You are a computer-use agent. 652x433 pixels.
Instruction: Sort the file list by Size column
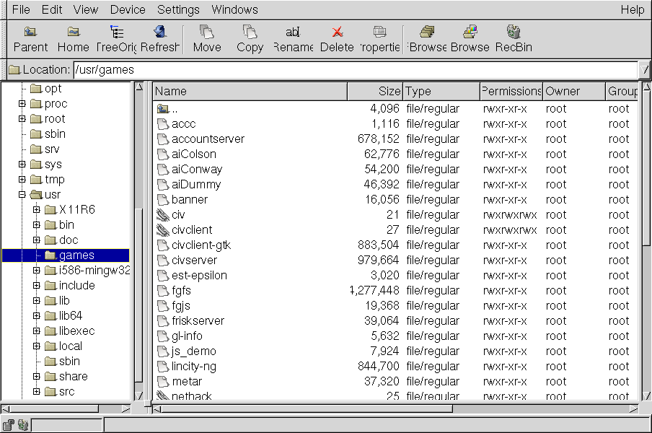[x=374, y=91]
